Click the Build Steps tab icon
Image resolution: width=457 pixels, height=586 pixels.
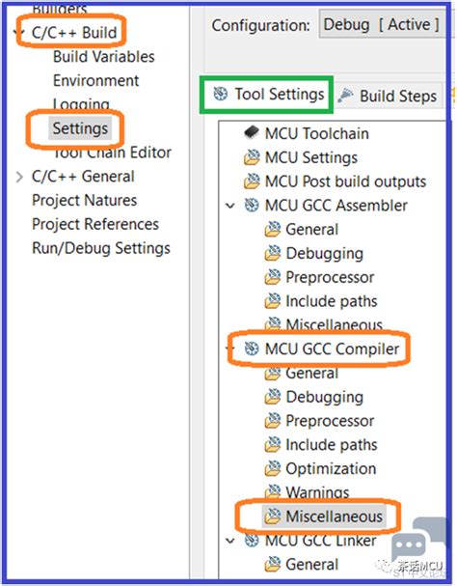point(345,96)
